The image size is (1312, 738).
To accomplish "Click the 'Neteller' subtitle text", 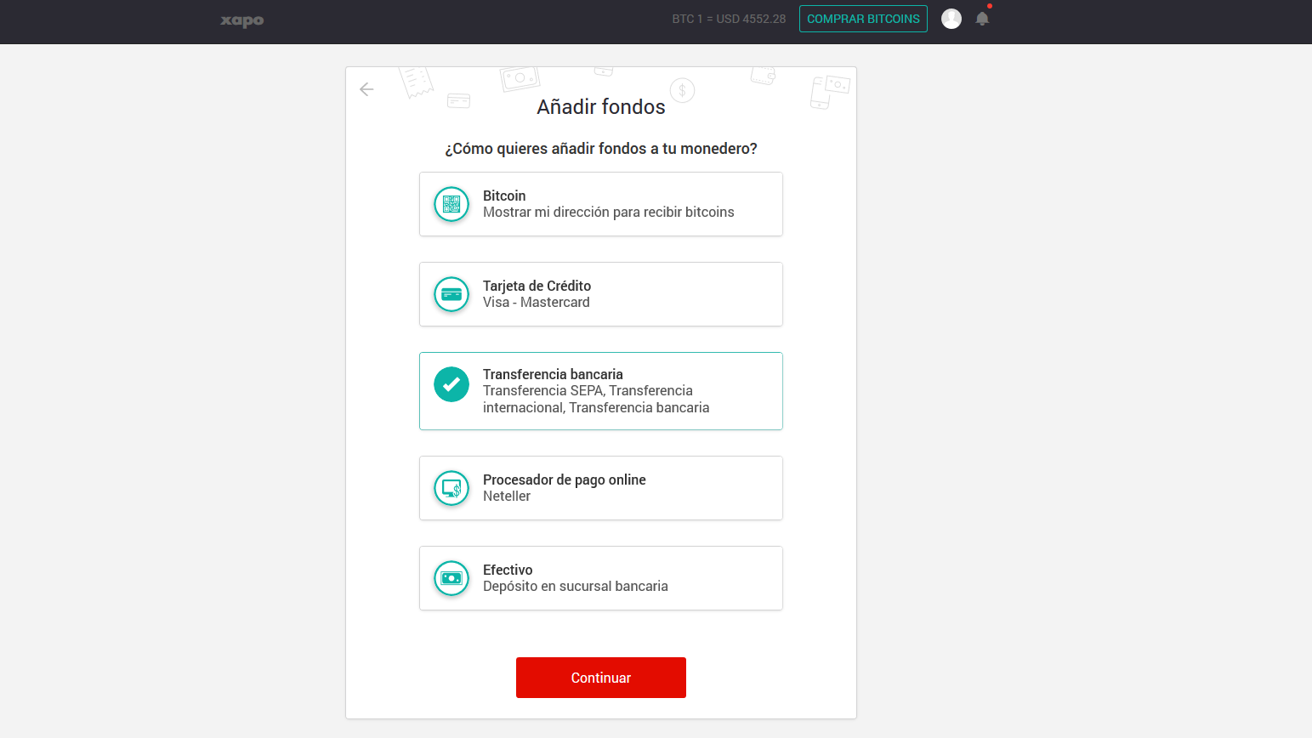I will pyautogui.click(x=507, y=497).
